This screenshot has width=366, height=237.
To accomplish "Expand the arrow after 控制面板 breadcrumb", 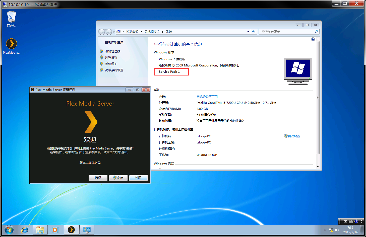I will coord(142,32).
